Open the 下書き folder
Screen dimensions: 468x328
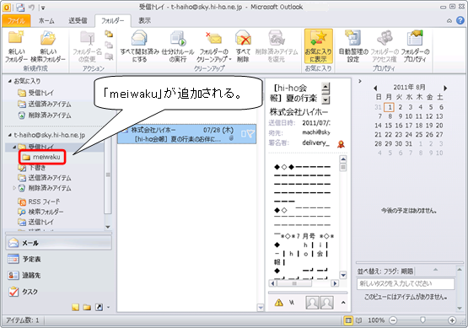click(x=32, y=168)
